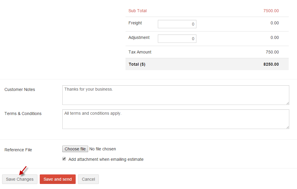Image resolution: width=297 pixels, height=189 pixels.
Task: Click the Adjustment label
Action: (x=139, y=37)
